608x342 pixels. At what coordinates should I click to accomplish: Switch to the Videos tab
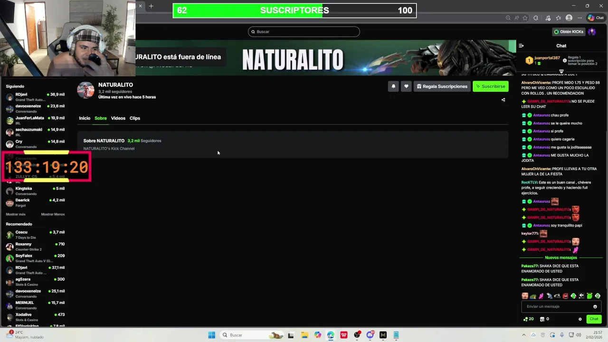click(x=118, y=118)
